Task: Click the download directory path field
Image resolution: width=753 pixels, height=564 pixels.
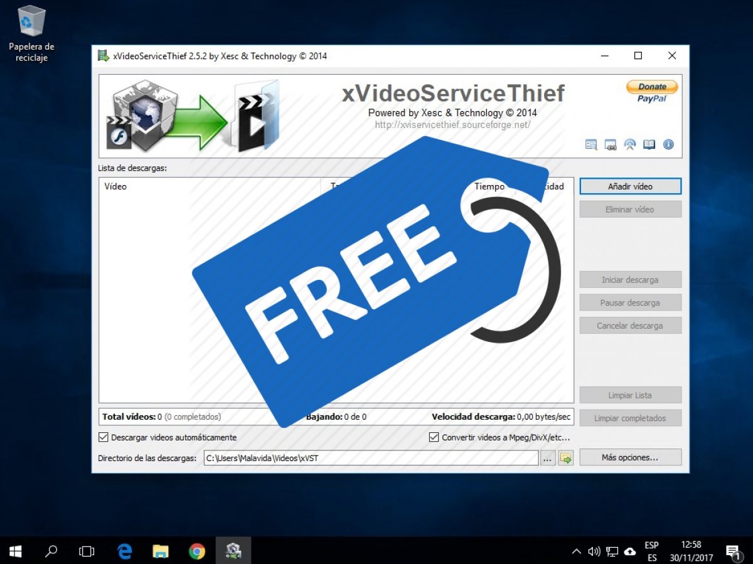Action: pyautogui.click(x=371, y=458)
